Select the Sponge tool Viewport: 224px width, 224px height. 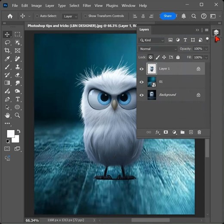17,91
